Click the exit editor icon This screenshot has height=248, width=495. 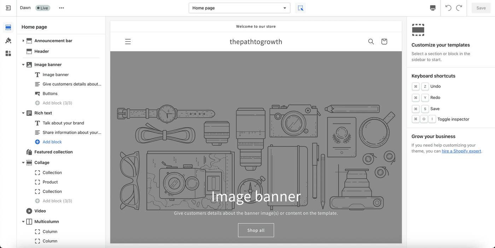(8, 8)
